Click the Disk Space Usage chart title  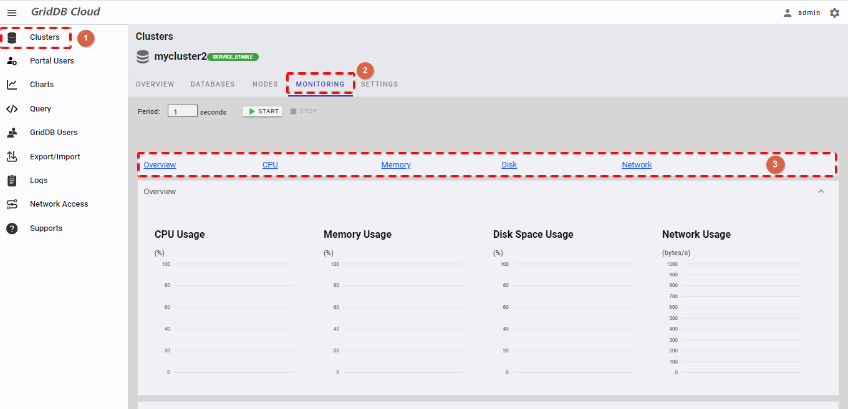click(533, 235)
